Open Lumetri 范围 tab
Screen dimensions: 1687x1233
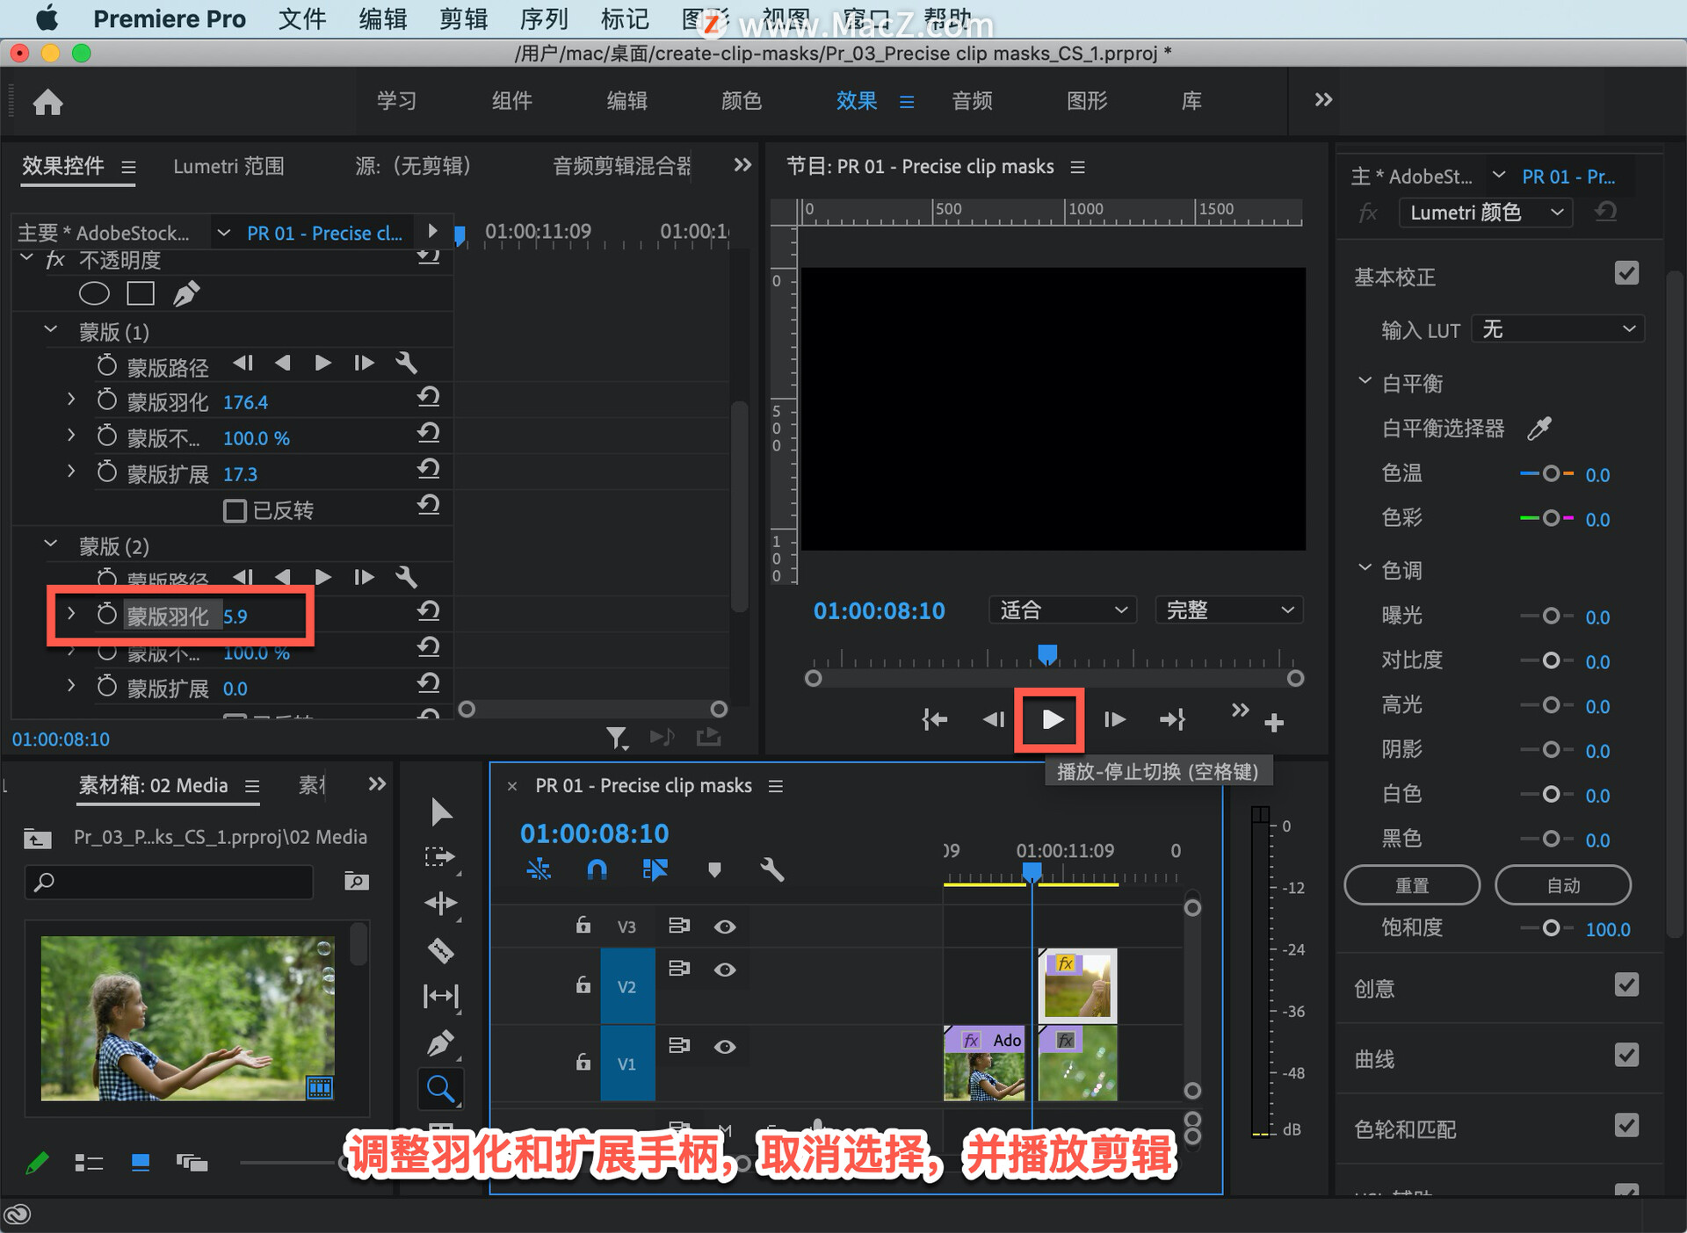[228, 166]
